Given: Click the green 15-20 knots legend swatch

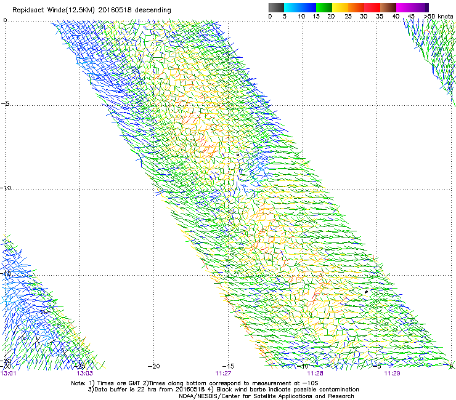Looking at the screenshot, I should click(324, 7).
